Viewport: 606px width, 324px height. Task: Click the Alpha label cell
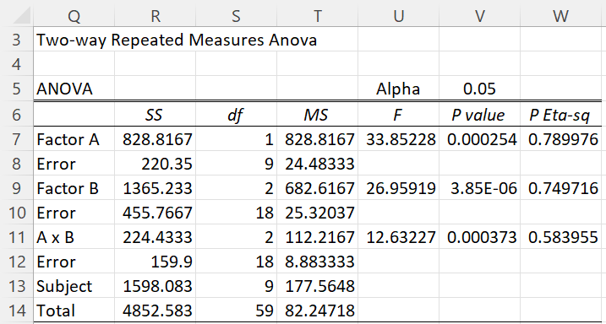(x=398, y=89)
